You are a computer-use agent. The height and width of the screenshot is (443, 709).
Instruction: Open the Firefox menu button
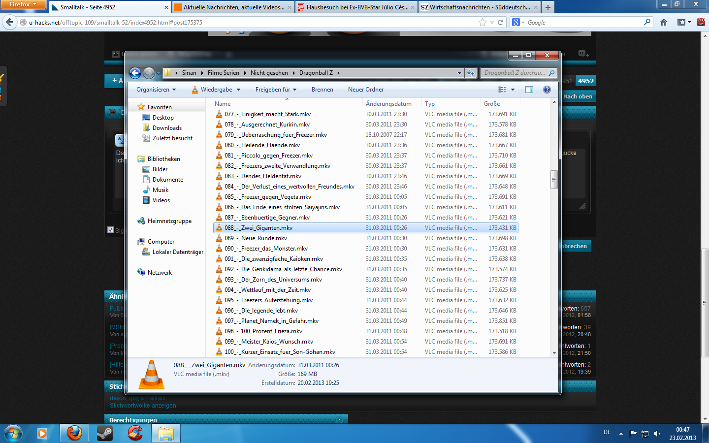click(x=23, y=4)
